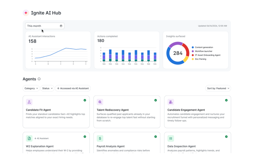Open the Candidate Engagement Agent title
Image resolution: width=255 pixels, height=158 pixels.
click(186, 110)
